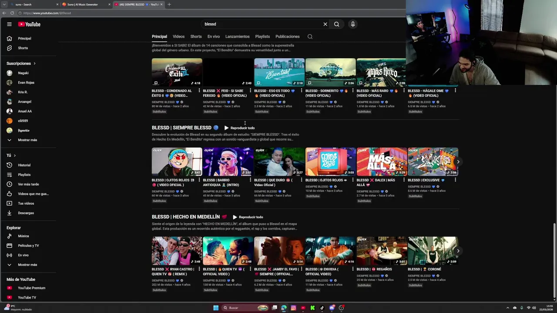Viewport: 557px width, 313px height.
Task: Open Nagaki subscription channel
Action: click(x=23, y=73)
